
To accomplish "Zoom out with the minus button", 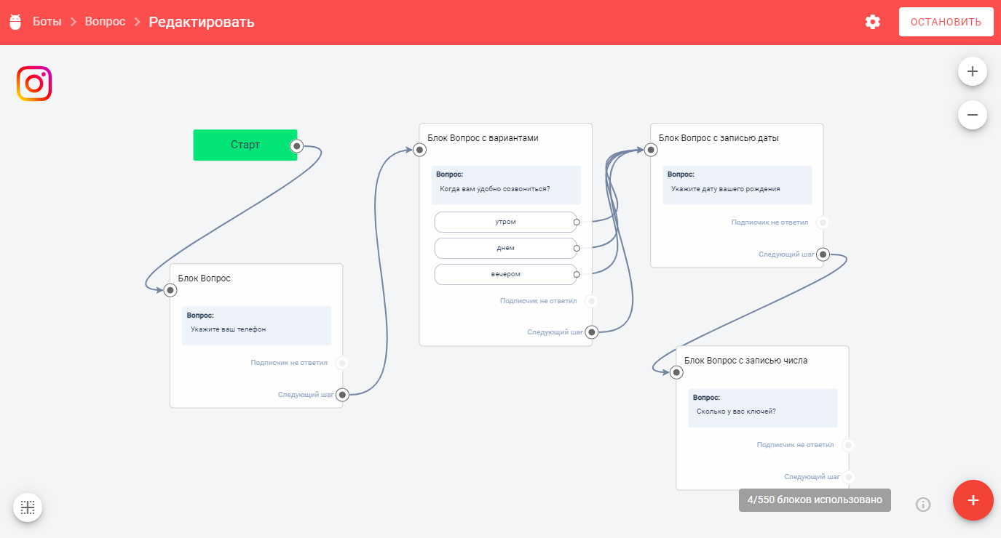I will tap(972, 114).
